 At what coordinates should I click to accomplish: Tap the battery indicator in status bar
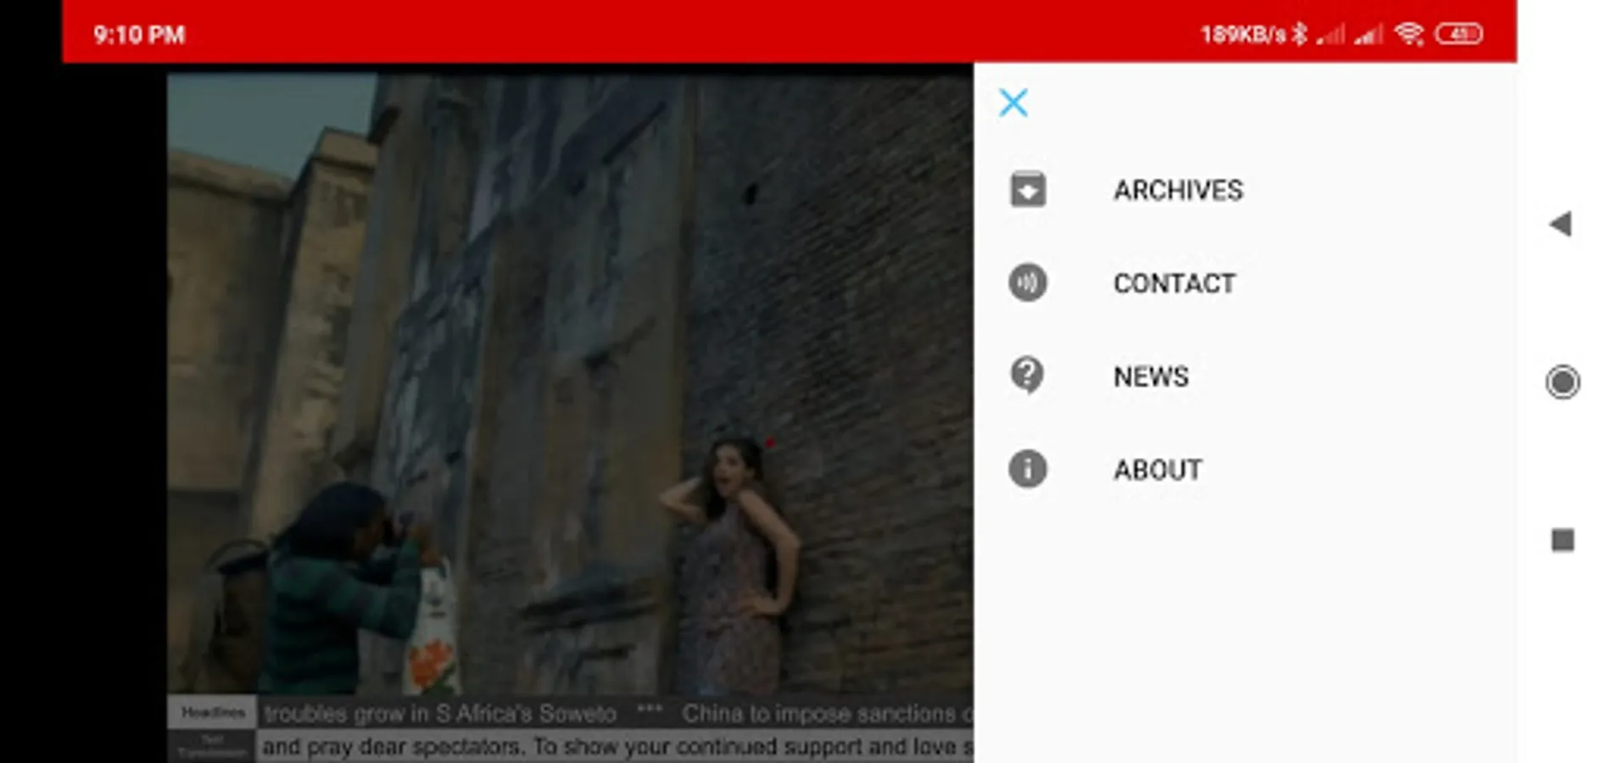point(1459,34)
